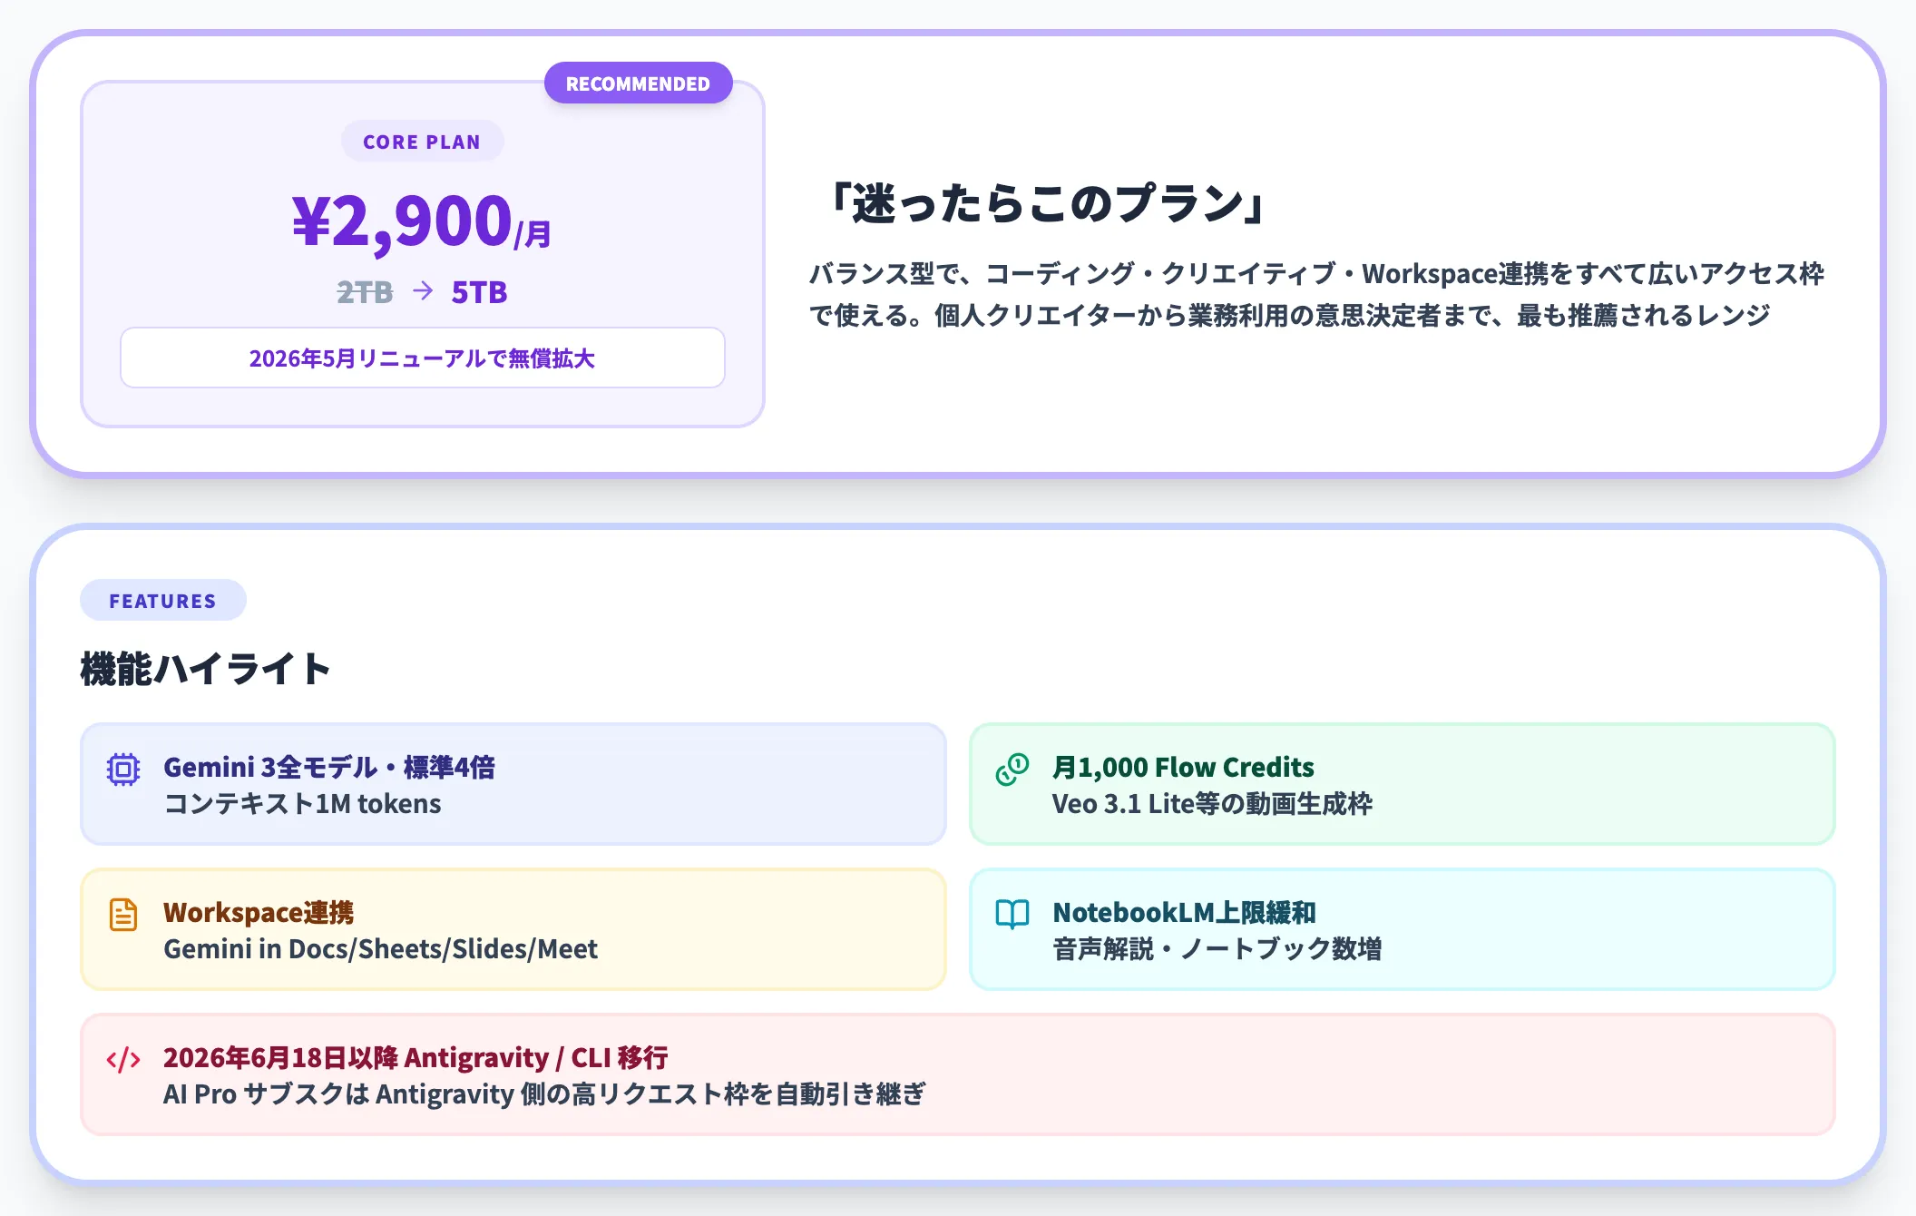Click Gemini in Docs/Sheets/Slides/Meet line
Viewport: 1916px width, 1216px height.
[380, 949]
